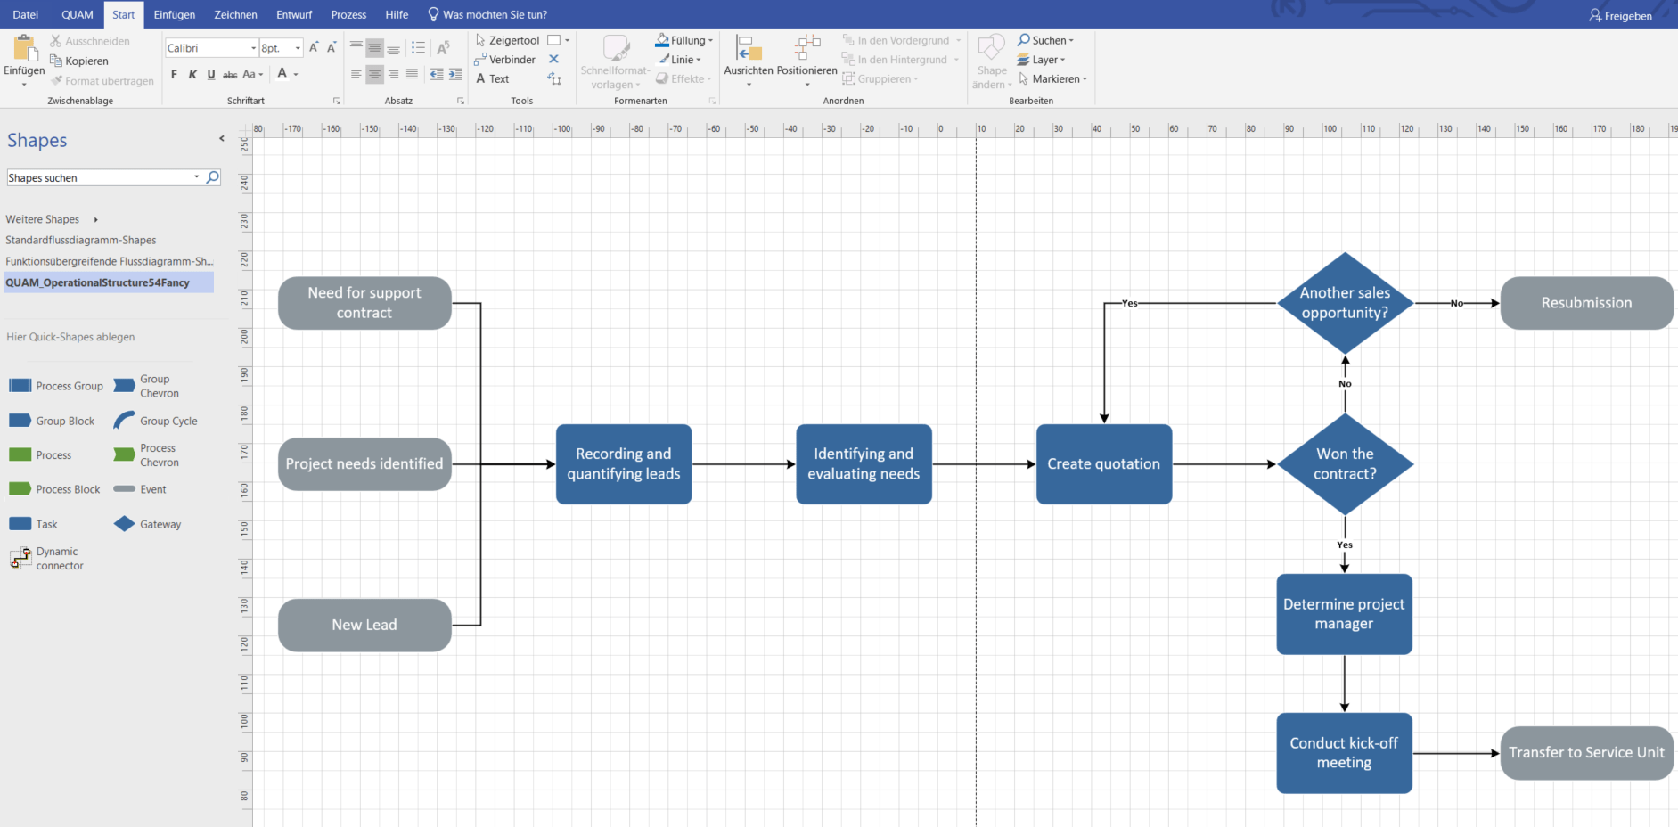The height and width of the screenshot is (827, 1678).
Task: Toggle bold formatting with F button
Action: [x=174, y=75]
